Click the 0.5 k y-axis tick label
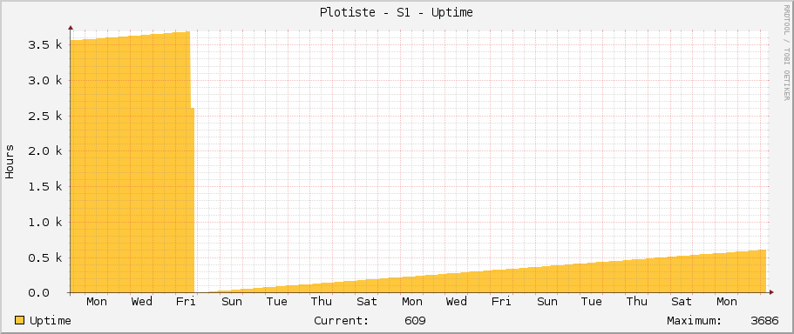Image resolution: width=794 pixels, height=334 pixels. (45, 257)
